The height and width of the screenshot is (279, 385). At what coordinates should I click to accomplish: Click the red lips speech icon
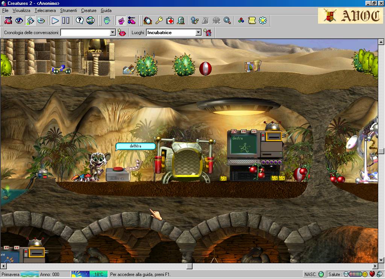tap(122, 33)
